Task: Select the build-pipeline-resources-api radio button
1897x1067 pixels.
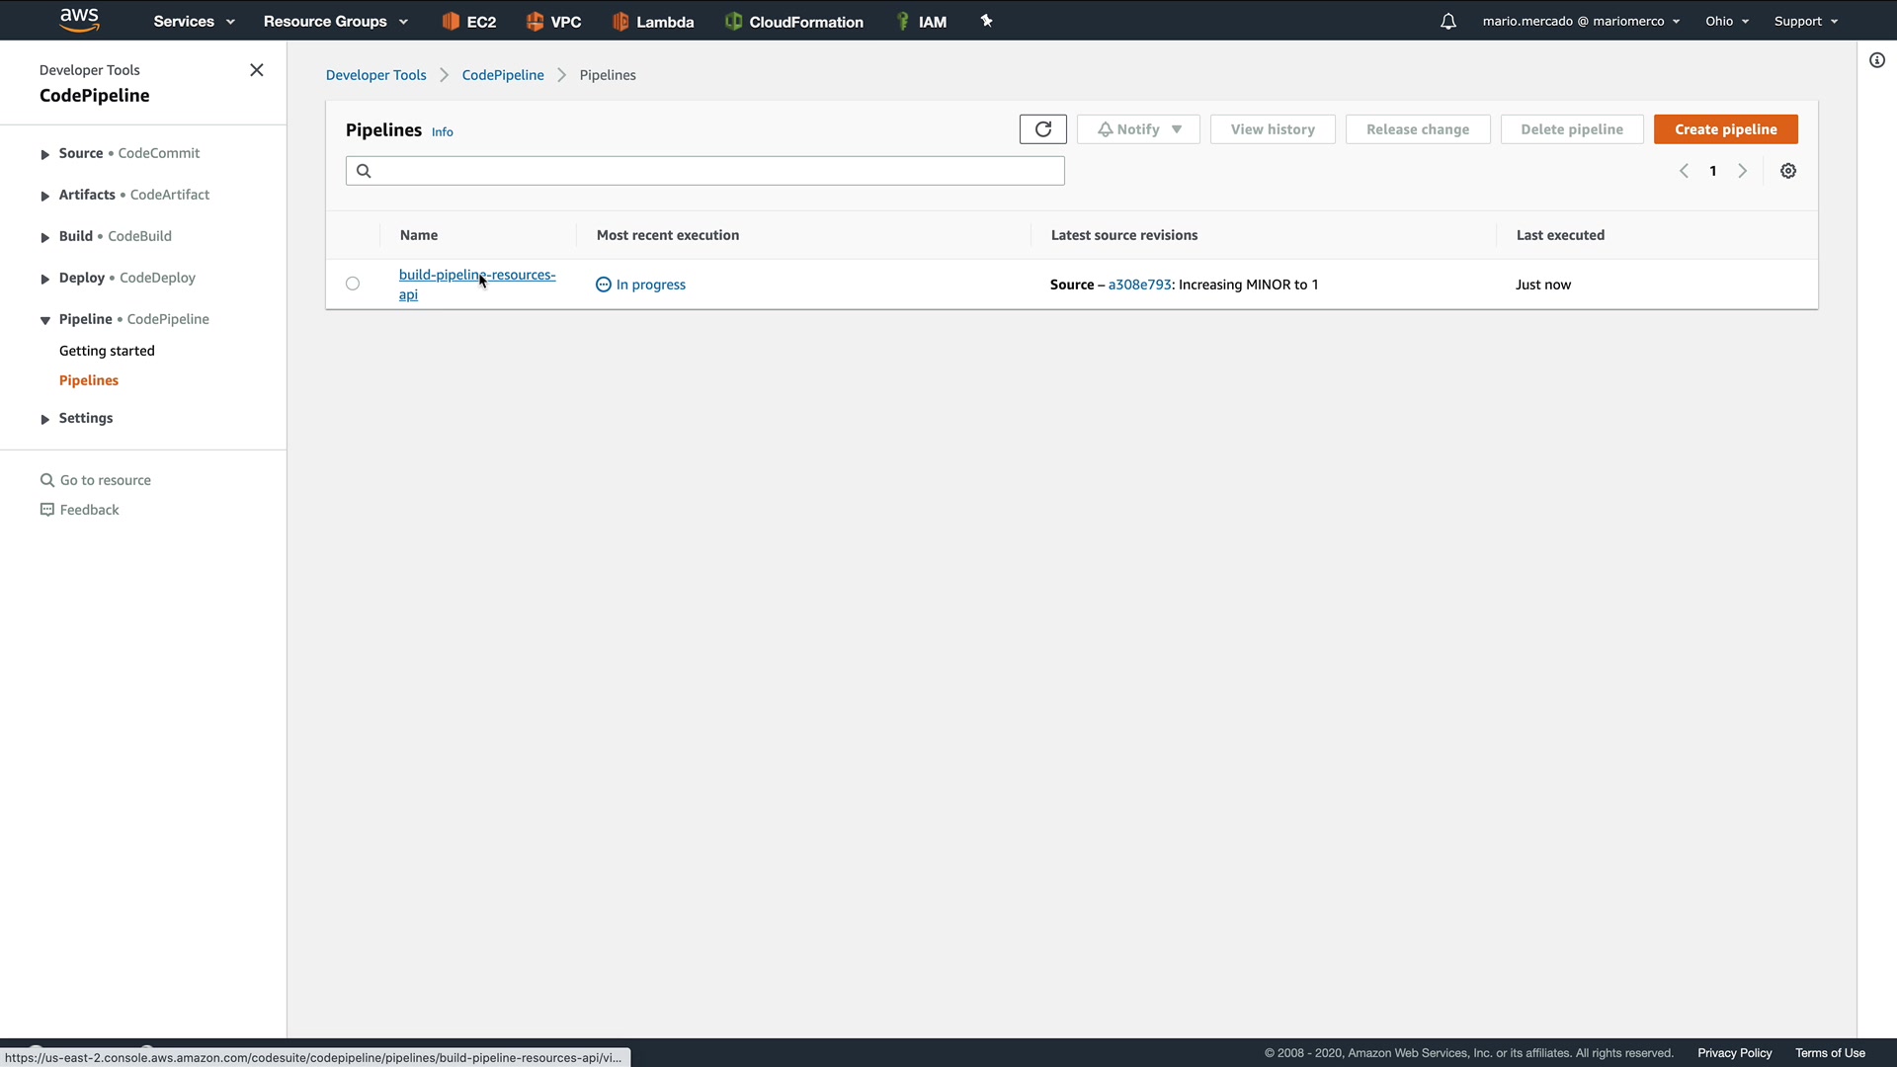Action: click(x=353, y=284)
